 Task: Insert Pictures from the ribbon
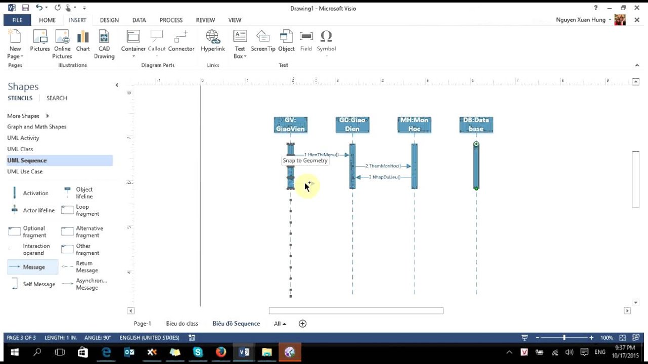pos(40,41)
